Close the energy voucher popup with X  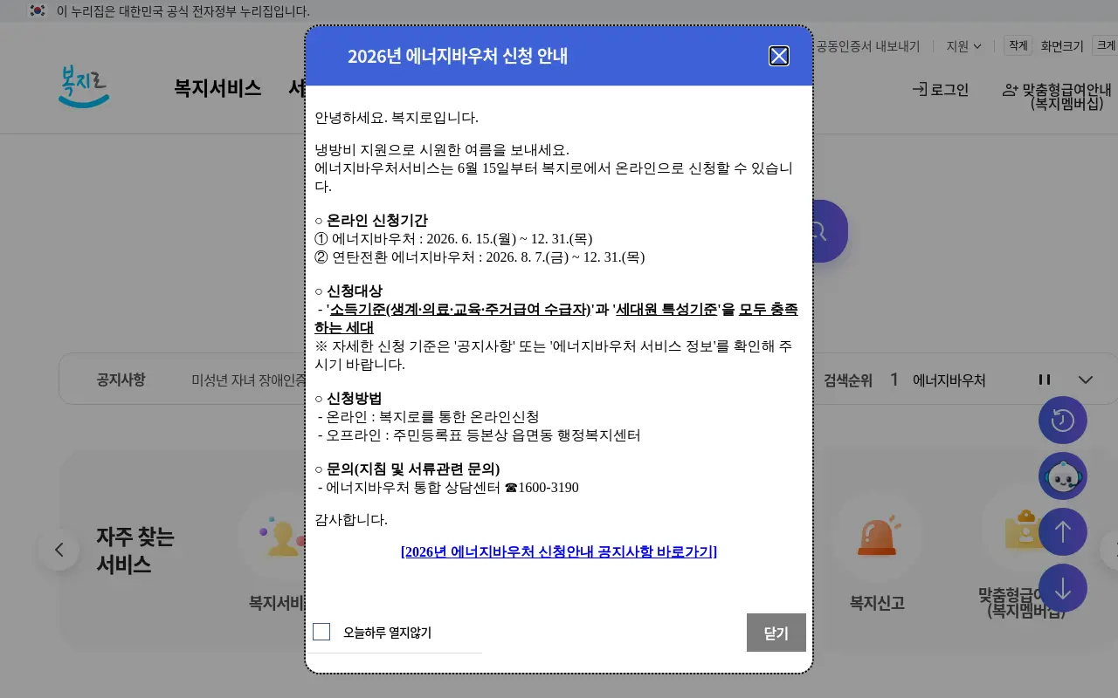coord(779,56)
